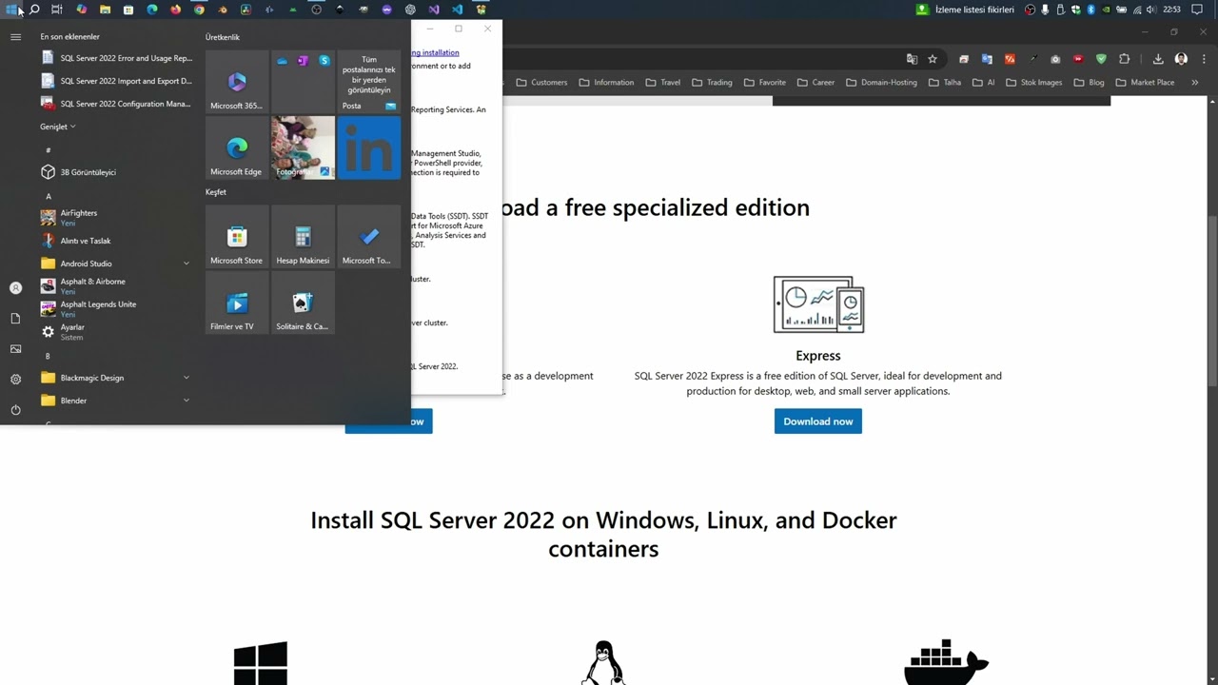Open 3B Görüntüleyici app

click(x=116, y=172)
